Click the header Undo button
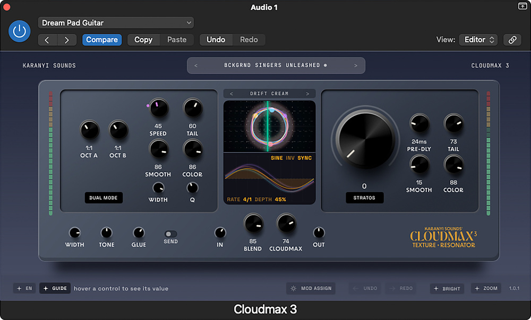The width and height of the screenshot is (531, 320). pos(216,40)
